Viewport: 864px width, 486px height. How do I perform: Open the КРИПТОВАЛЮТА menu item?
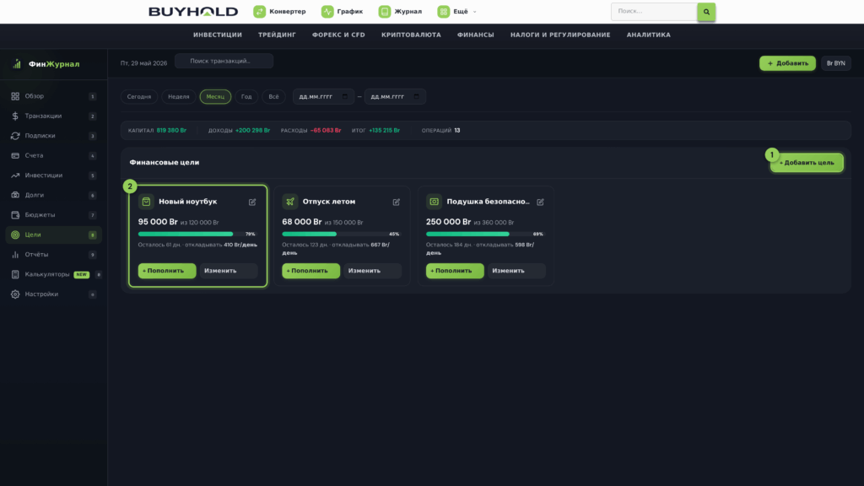411,35
